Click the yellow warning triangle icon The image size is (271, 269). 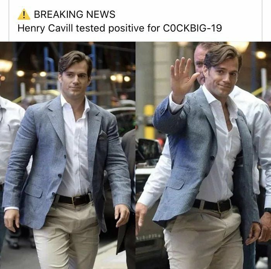pos(24,14)
